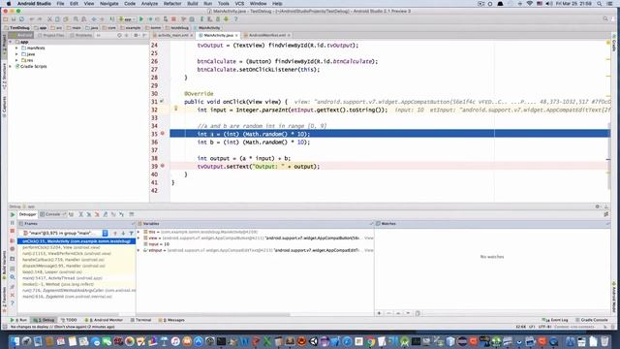
Task: Close debug tab with red X icon
Action: coord(13,295)
